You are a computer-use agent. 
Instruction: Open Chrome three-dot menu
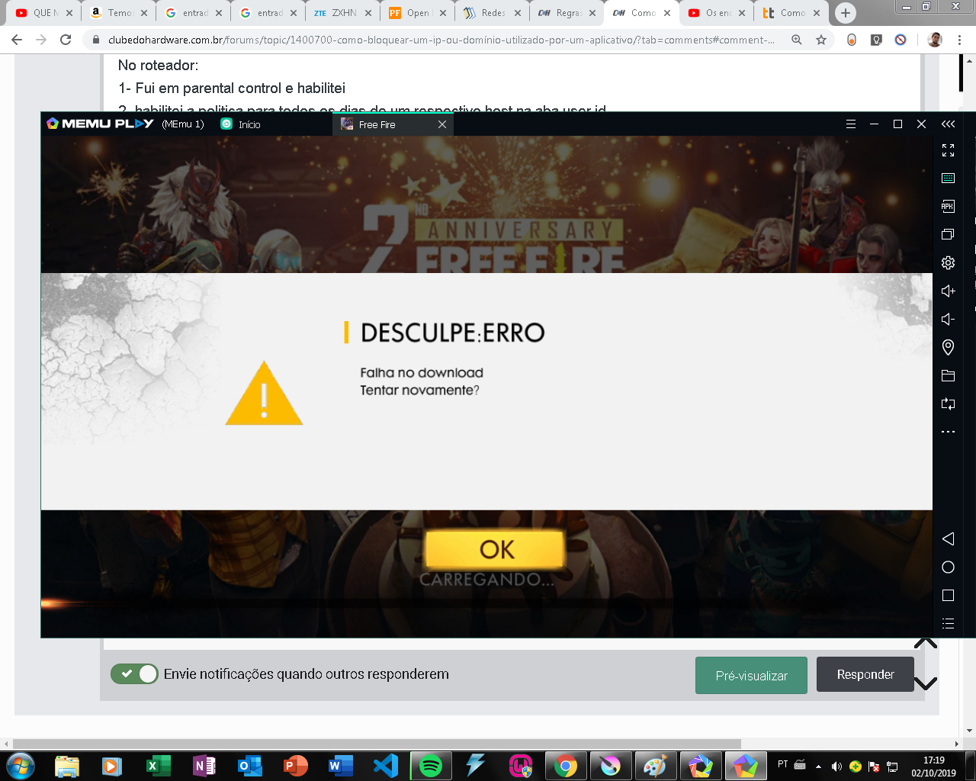coord(960,40)
